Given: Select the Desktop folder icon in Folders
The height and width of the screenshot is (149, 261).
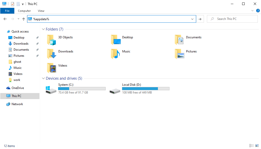Looking at the screenshot, I should point(116,40).
